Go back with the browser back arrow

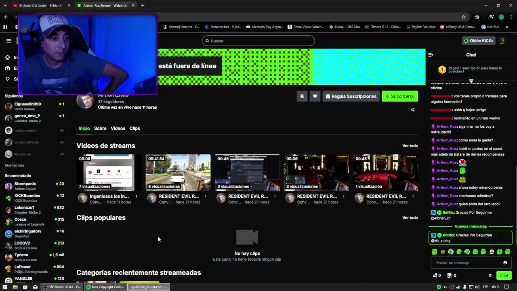(x=6, y=17)
